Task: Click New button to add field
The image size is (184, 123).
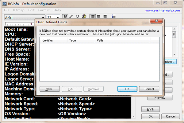Action: [50, 89]
